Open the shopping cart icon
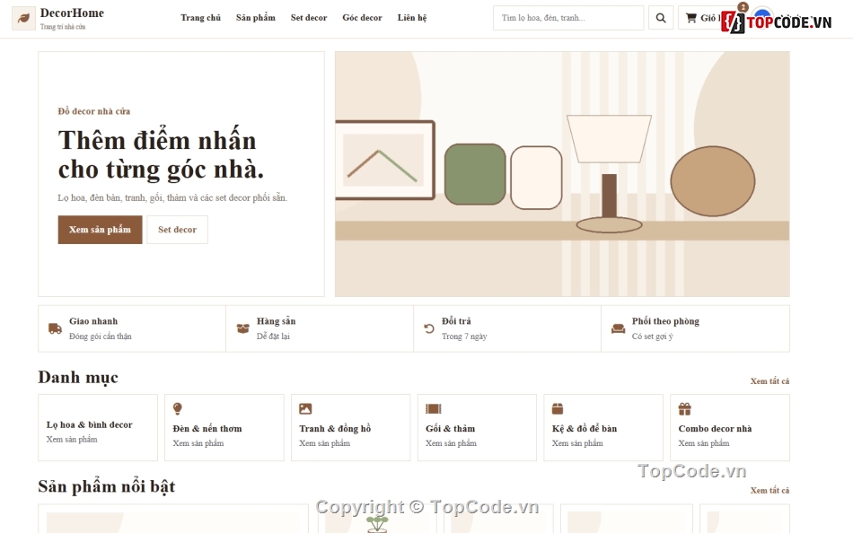853x533 pixels. [x=690, y=18]
